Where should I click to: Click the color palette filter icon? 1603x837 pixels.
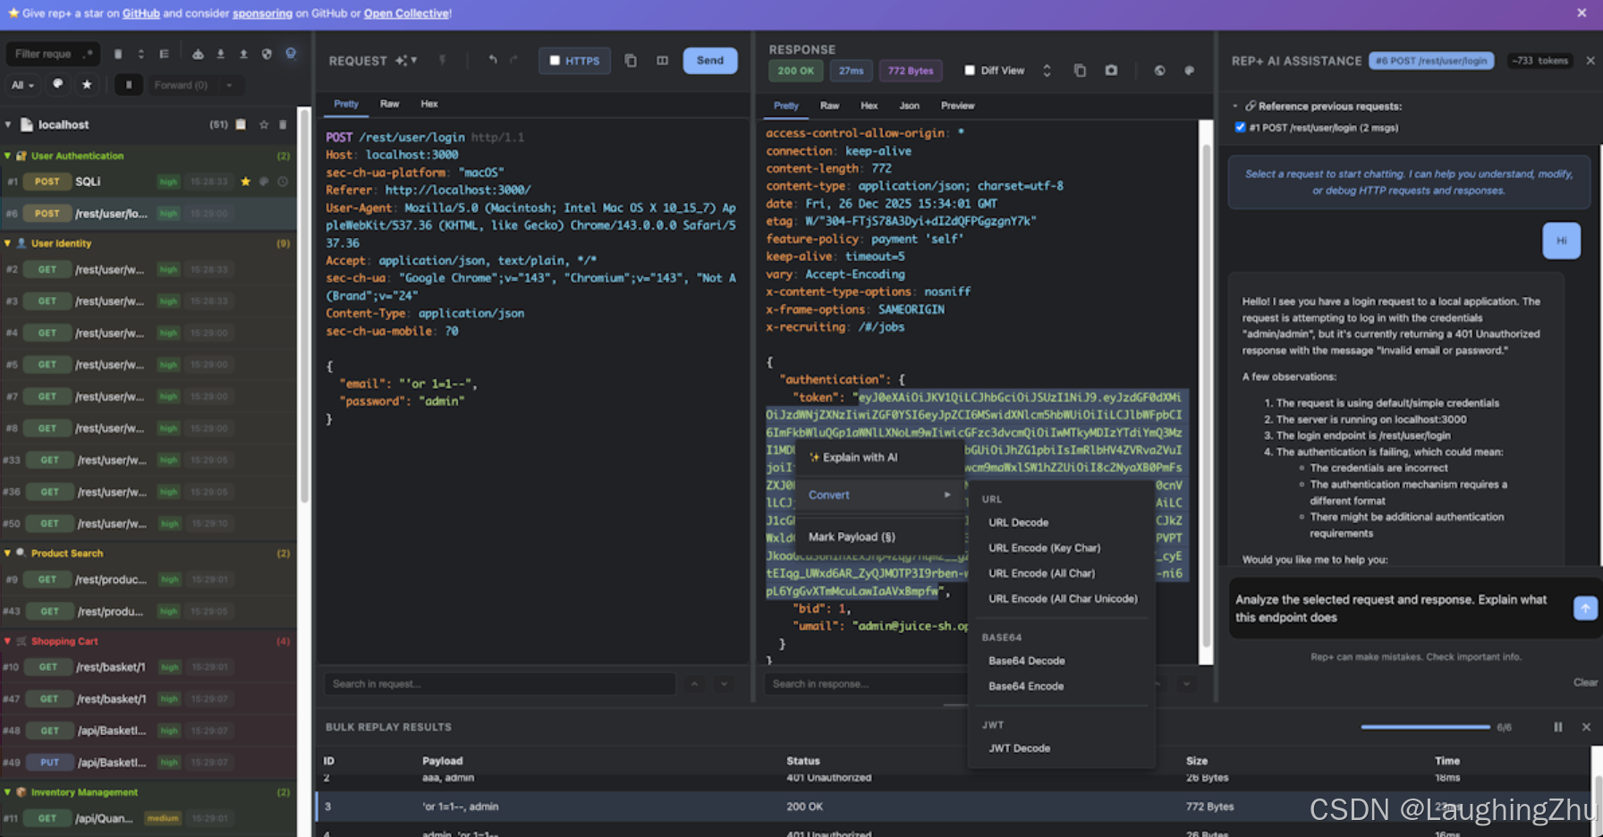tap(58, 84)
